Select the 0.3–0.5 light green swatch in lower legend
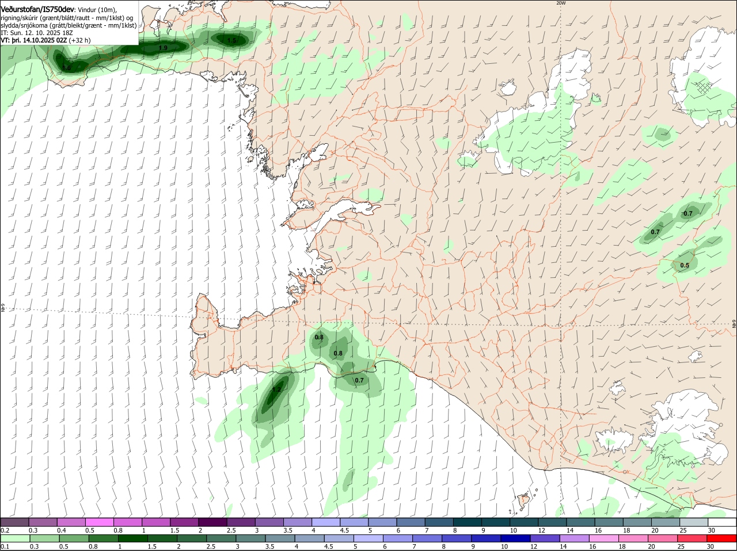Image resolution: width=737 pixels, height=551 pixels. pyautogui.click(x=44, y=538)
